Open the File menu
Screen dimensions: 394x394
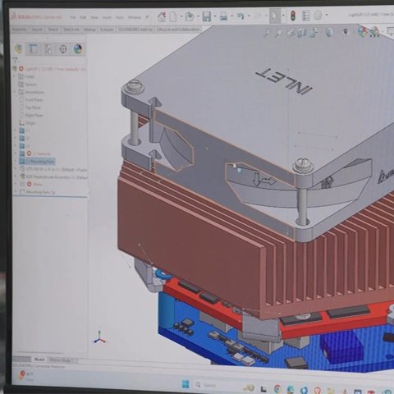(x=73, y=17)
